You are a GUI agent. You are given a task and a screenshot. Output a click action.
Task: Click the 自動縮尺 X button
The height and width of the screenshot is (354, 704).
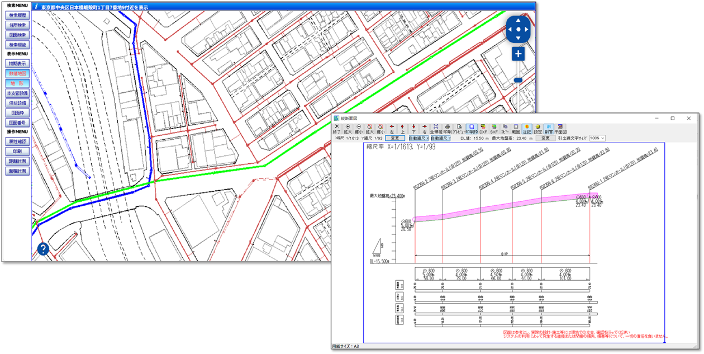pos(418,138)
